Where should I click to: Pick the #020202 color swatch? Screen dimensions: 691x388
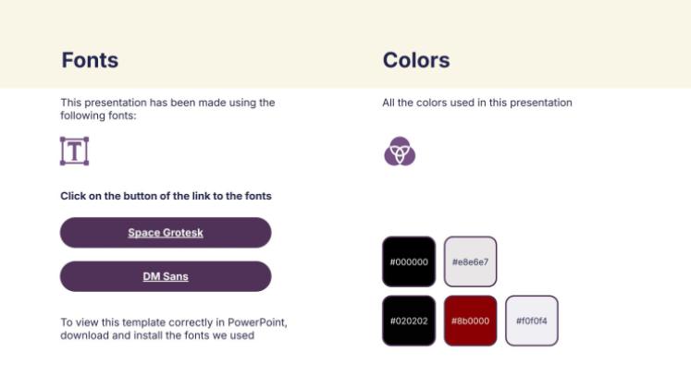coord(409,321)
